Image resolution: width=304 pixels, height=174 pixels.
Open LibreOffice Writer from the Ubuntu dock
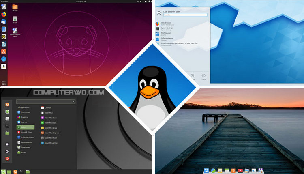pyautogui.click(x=4, y=44)
